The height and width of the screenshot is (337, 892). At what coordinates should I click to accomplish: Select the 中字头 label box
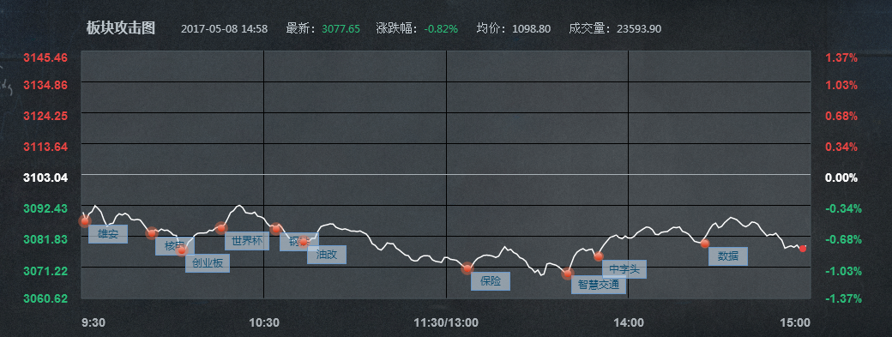[624, 268]
